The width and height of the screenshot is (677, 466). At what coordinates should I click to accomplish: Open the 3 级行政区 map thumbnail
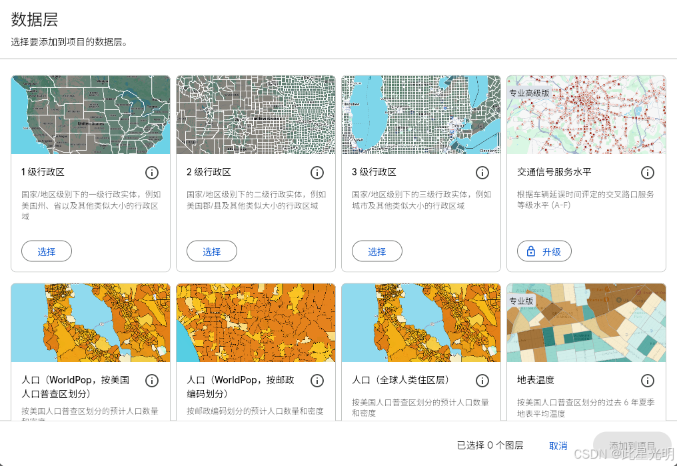pos(421,115)
